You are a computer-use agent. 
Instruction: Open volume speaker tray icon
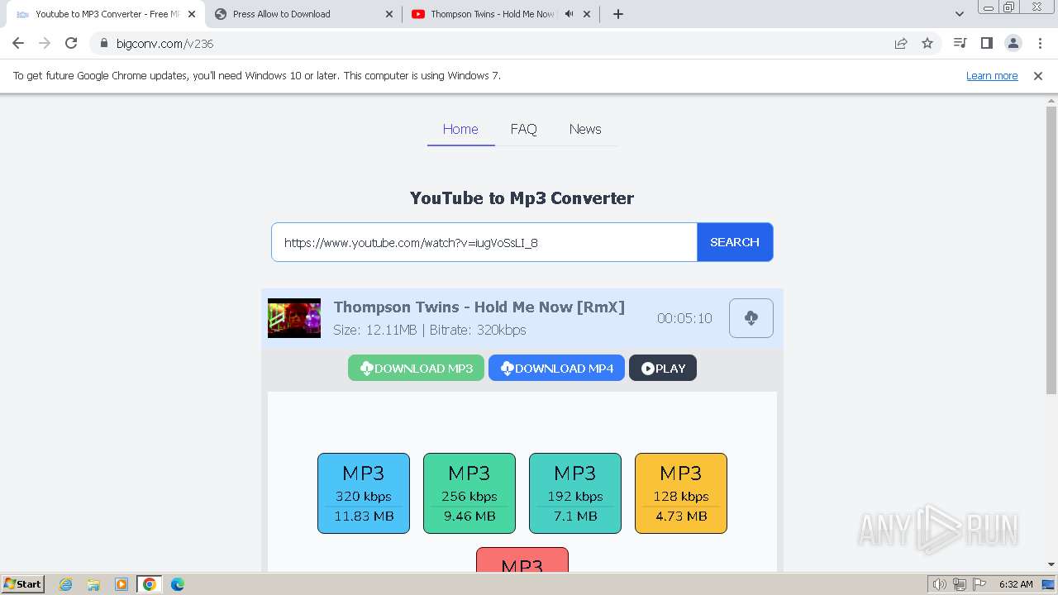pos(940,584)
